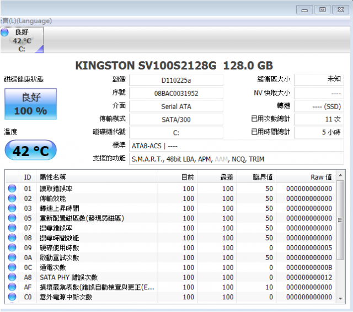This screenshot has height=312, width=353.
Task: Click the transfer mode field SATA/300
Action: pyautogui.click(x=176, y=120)
